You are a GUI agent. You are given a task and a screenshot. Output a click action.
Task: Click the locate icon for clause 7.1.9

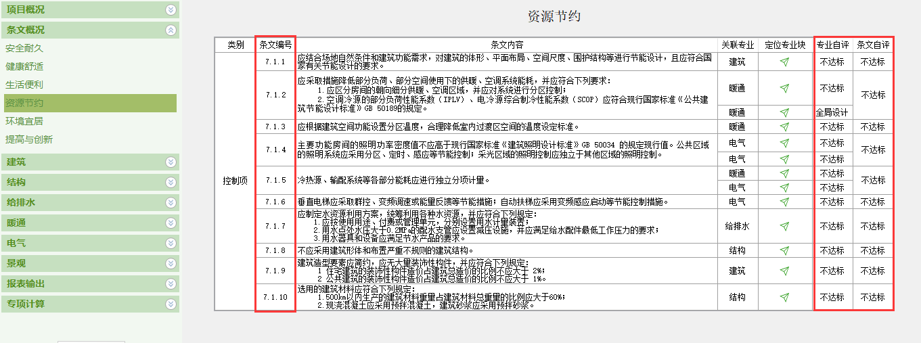[x=784, y=271]
